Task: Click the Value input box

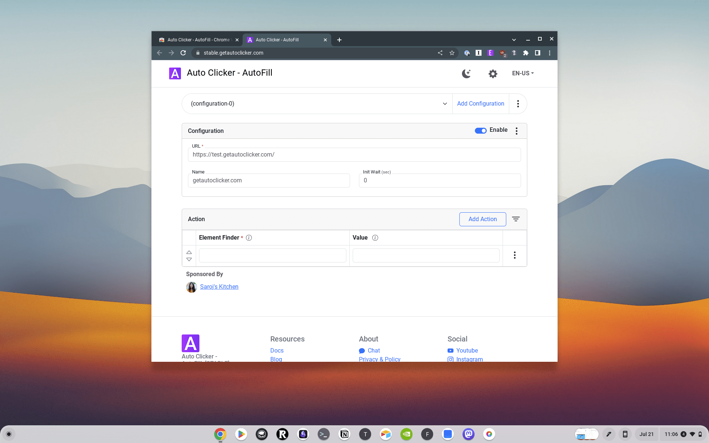Action: (x=426, y=255)
